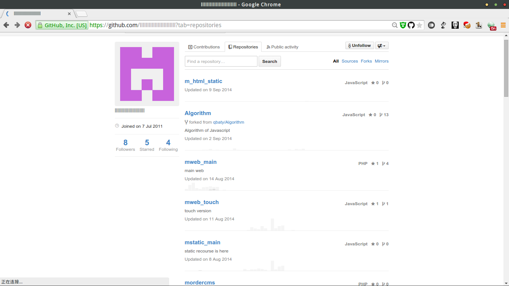Open the megaphone report dropdown
This screenshot has width=509, height=286.
[x=382, y=45]
